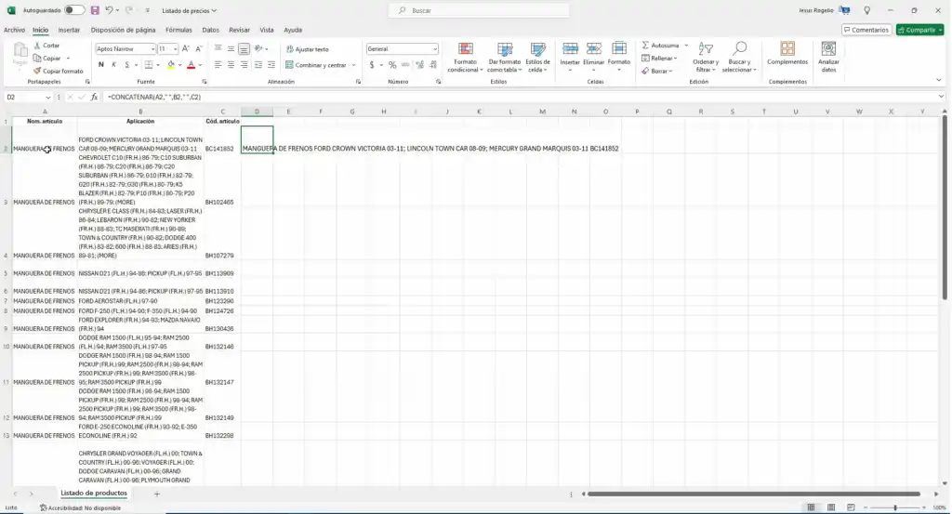Decrease indent in cell
Image resolution: width=952 pixels, height=514 pixels.
click(x=258, y=65)
